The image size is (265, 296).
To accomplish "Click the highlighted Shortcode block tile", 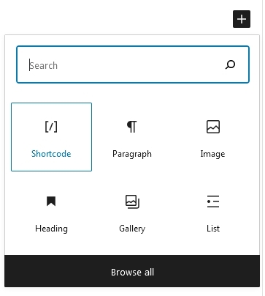I will point(51,137).
